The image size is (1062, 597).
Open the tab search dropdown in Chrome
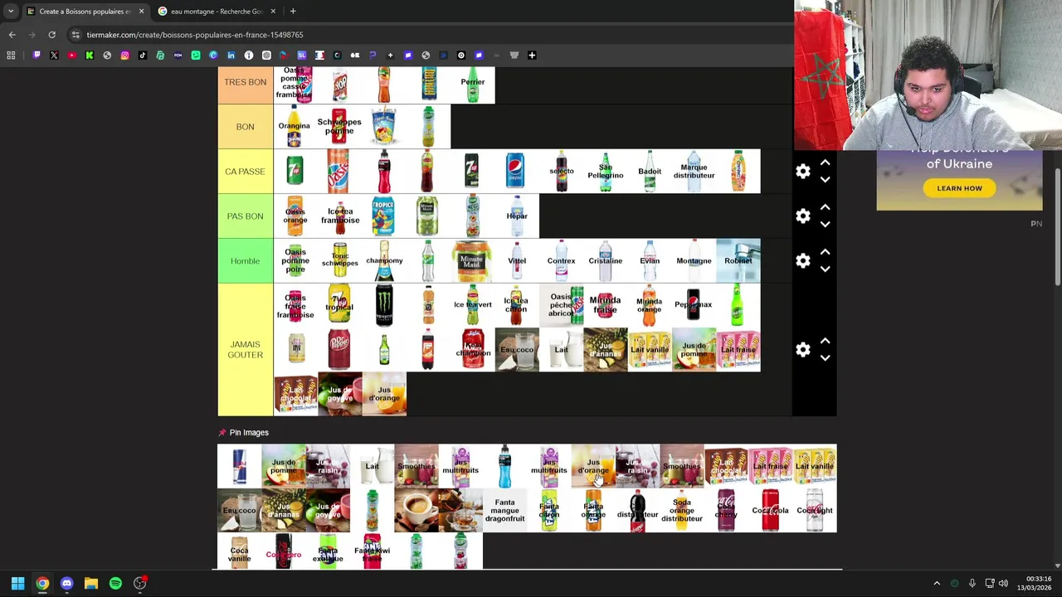[x=11, y=12]
